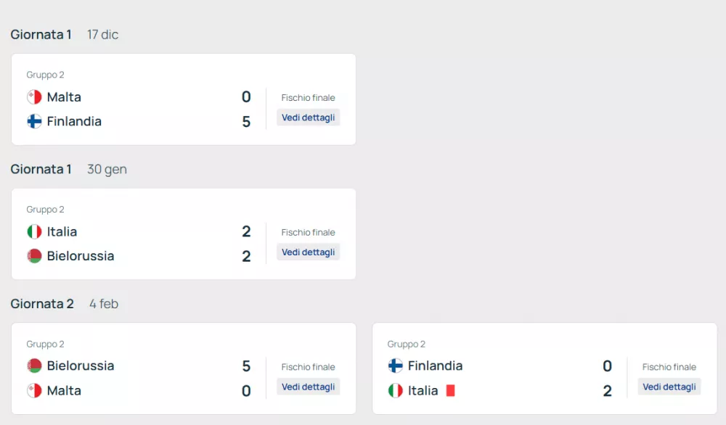Image resolution: width=726 pixels, height=425 pixels.
Task: Open Vedi dettagli for Italia–Bielorussia
Action: (308, 252)
